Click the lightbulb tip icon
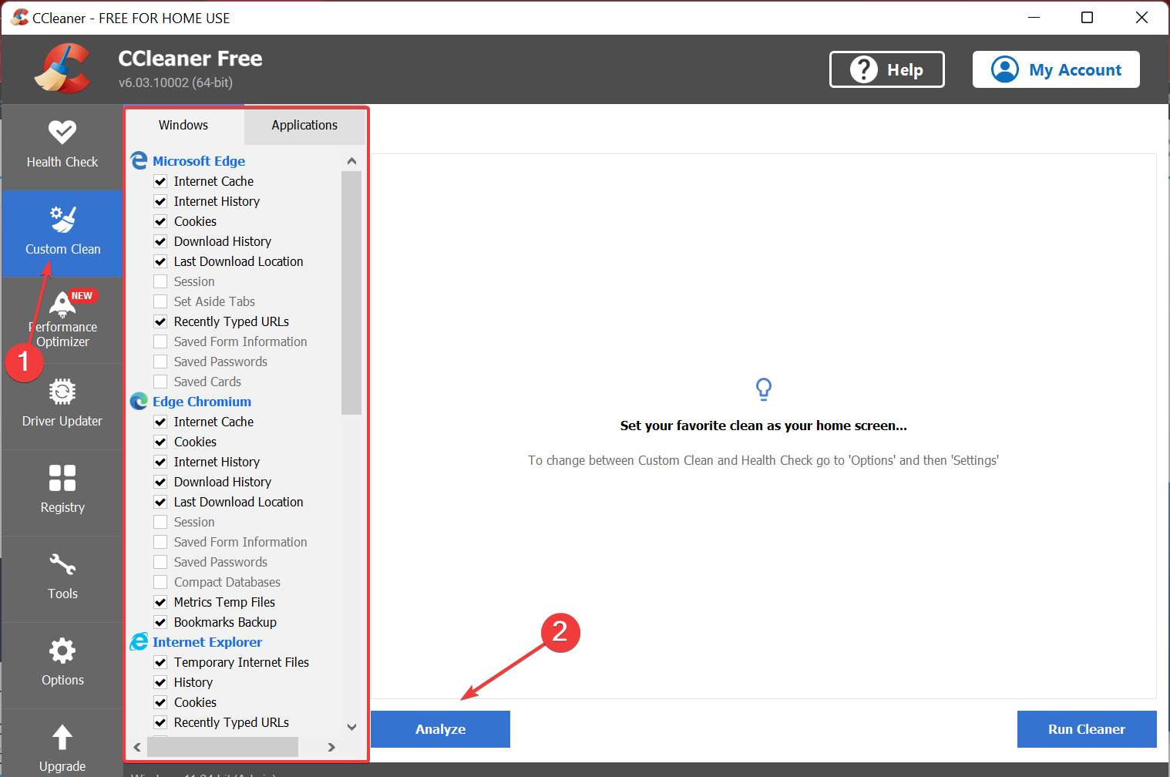The height and width of the screenshot is (777, 1170). click(x=764, y=389)
